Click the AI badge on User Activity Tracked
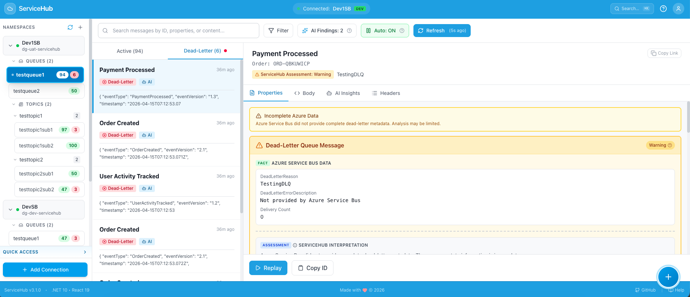The width and height of the screenshot is (690, 297). click(x=147, y=188)
